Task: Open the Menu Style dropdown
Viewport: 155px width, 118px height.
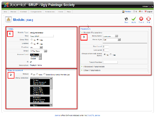Action: pyautogui.click(x=112, y=40)
